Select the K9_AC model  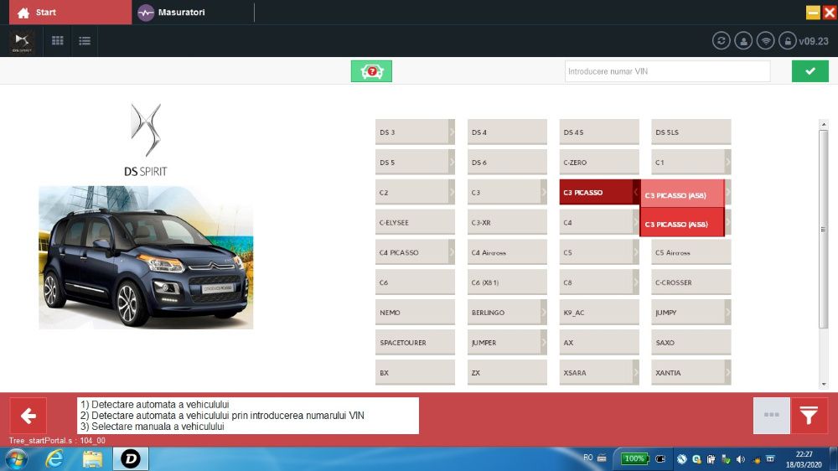tap(599, 313)
